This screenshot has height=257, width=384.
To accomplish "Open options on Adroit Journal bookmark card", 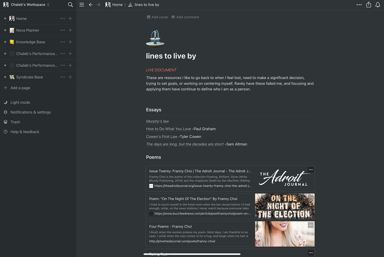I will (311, 170).
